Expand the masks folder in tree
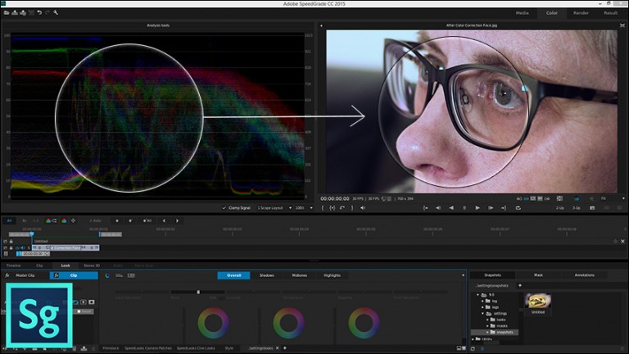The height and width of the screenshot is (354, 629). 488,326
